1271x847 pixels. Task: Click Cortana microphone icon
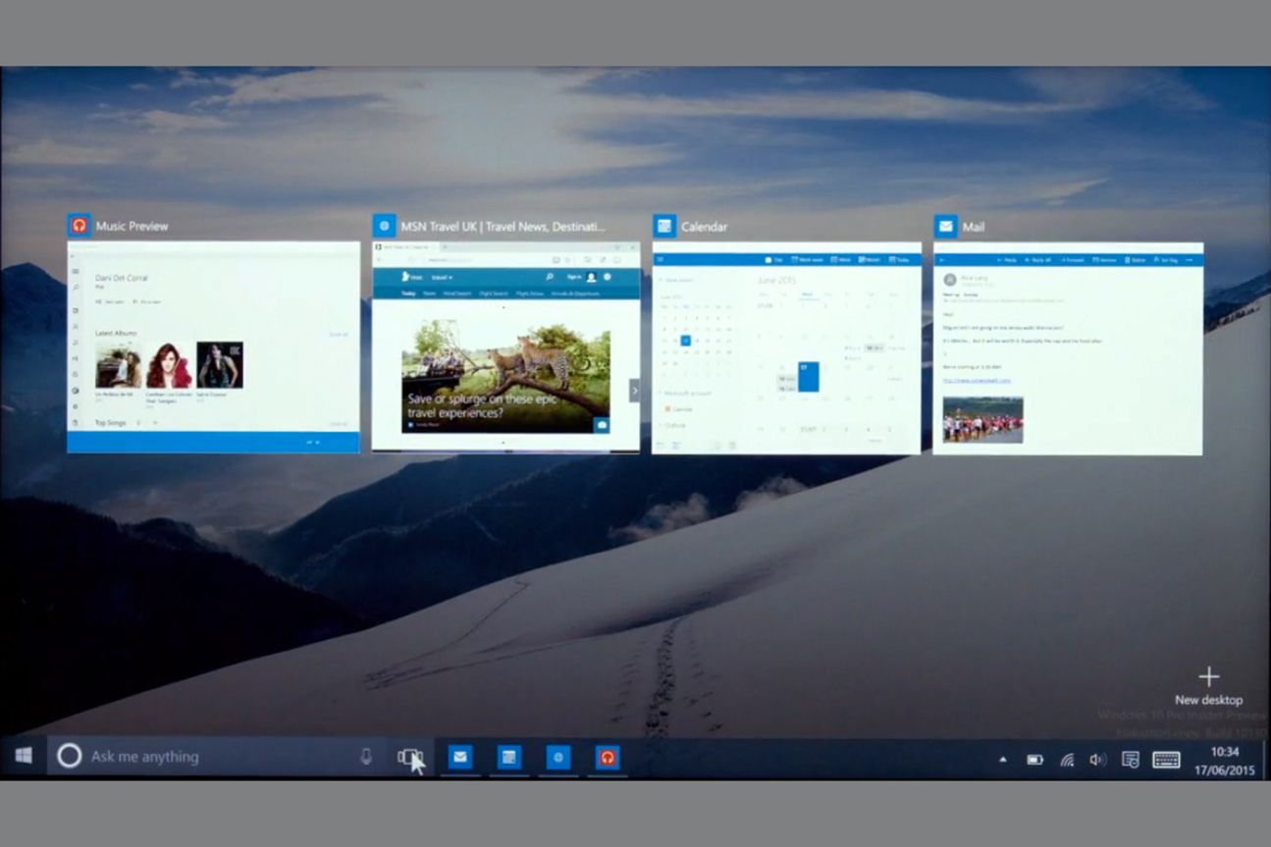pos(366,757)
